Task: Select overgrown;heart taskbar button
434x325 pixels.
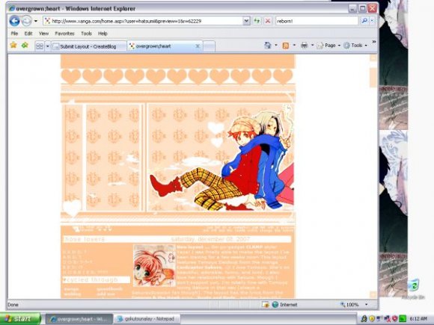Action: pos(79,319)
